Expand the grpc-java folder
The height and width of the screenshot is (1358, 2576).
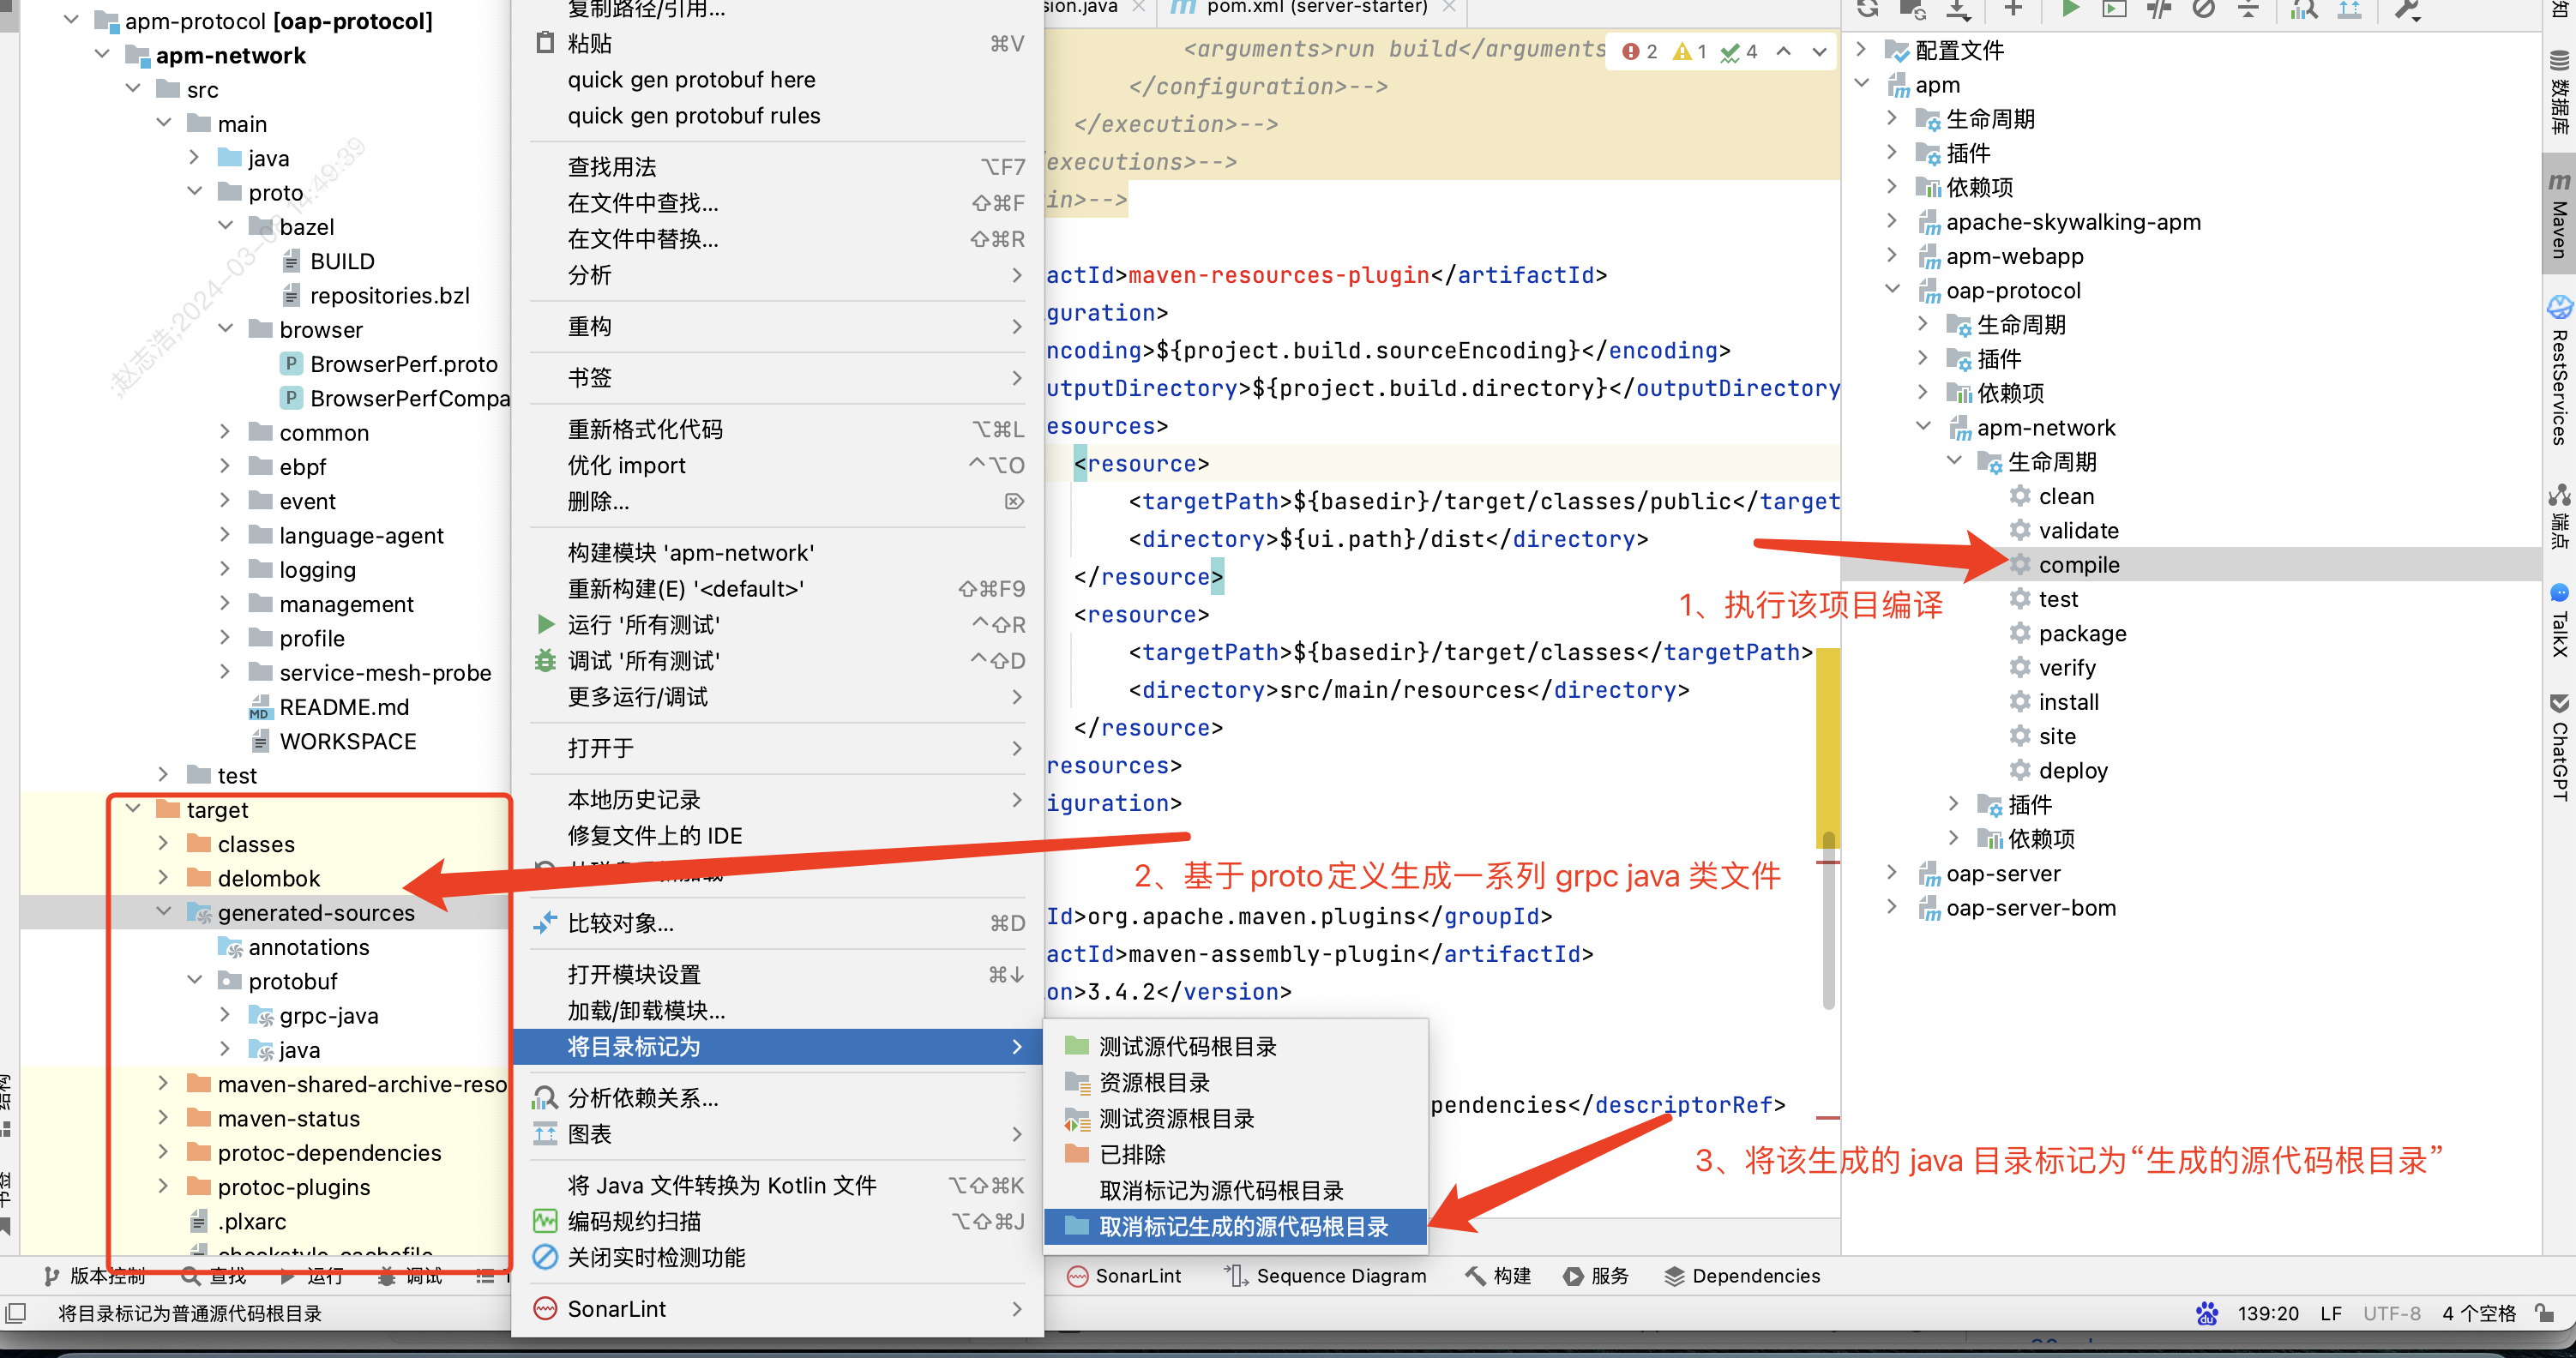click(x=225, y=1015)
